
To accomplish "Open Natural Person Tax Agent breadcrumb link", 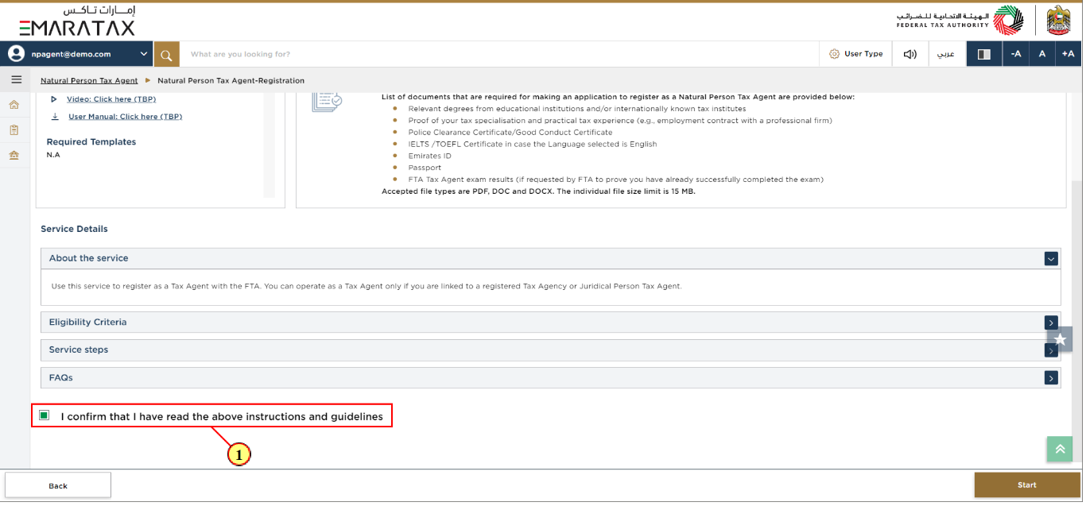I will coord(89,80).
